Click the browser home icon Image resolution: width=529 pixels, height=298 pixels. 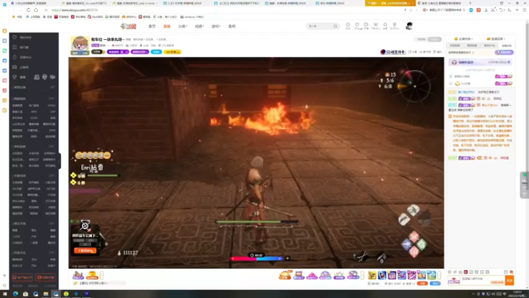tap(36, 10)
